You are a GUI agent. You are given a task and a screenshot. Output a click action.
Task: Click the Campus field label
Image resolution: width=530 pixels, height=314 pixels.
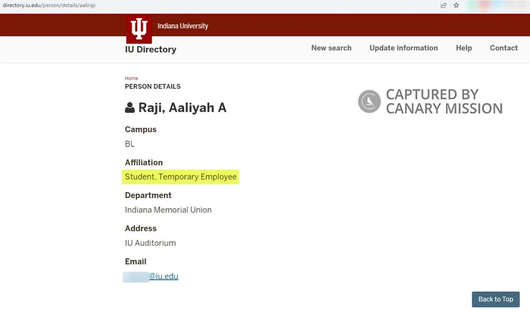point(140,129)
